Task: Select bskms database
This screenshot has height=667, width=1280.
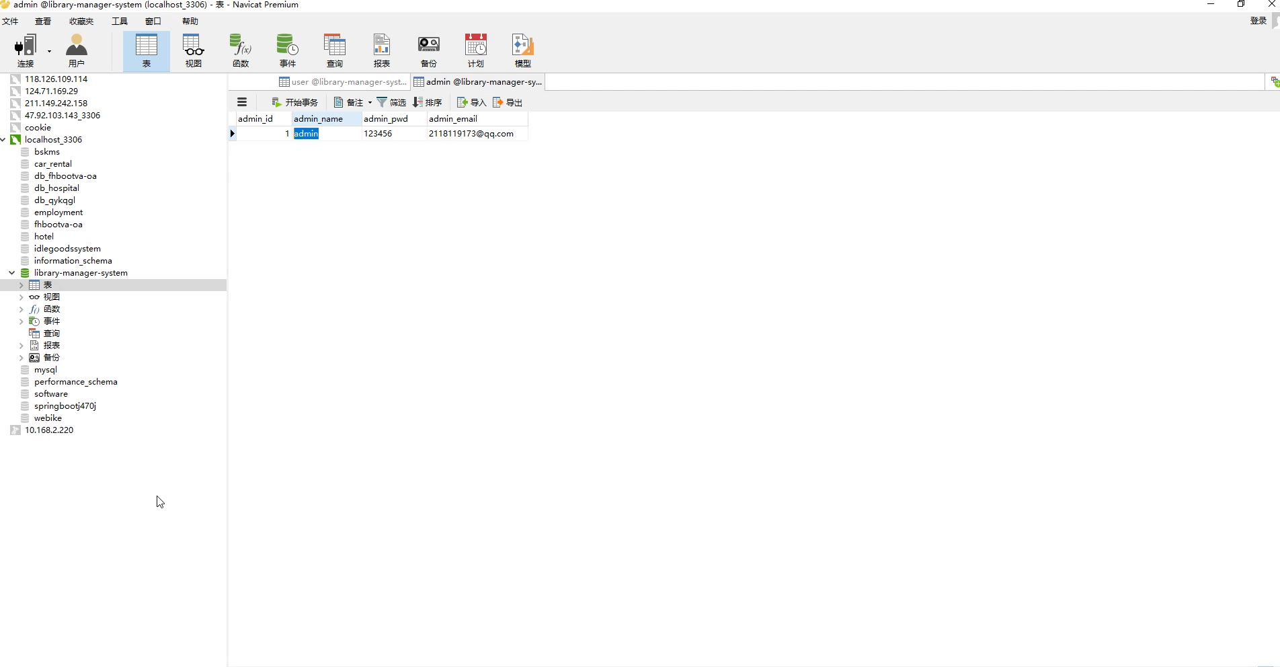Action: [46, 152]
